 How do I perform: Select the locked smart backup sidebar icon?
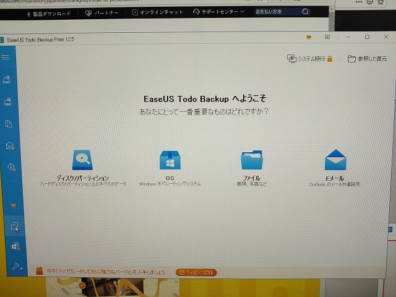tap(11, 167)
